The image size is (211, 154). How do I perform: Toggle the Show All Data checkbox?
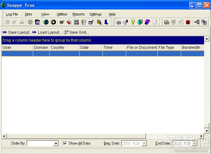click(65, 143)
